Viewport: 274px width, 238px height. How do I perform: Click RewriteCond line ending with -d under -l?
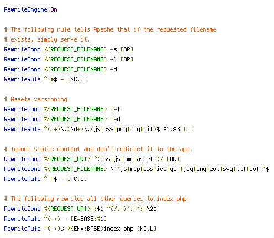tap(60, 69)
